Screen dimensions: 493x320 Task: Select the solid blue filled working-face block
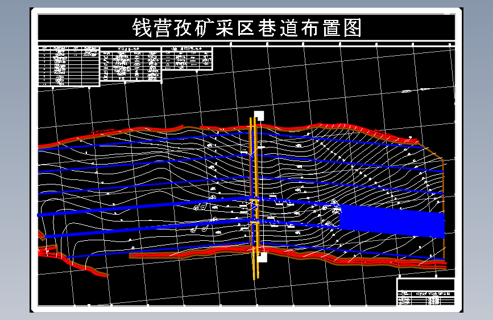click(392, 221)
